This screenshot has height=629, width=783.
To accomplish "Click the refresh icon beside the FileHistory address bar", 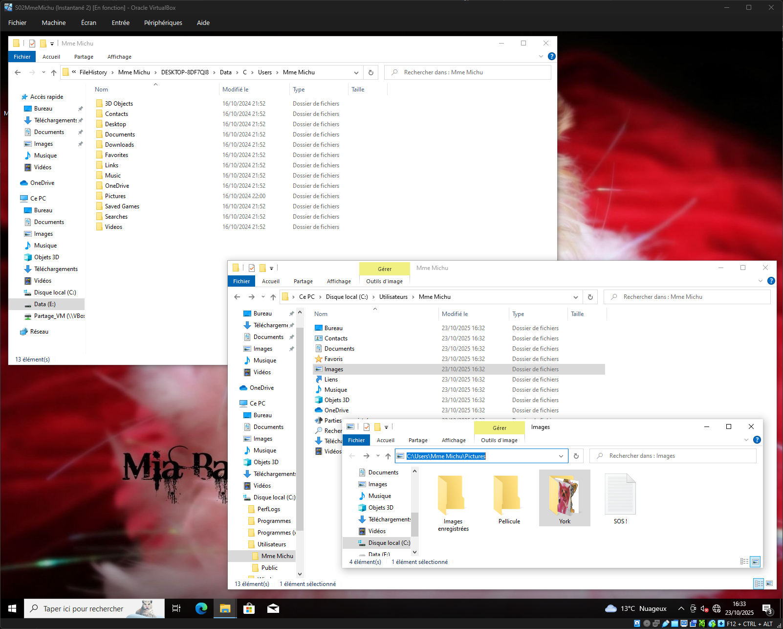I will pos(370,72).
